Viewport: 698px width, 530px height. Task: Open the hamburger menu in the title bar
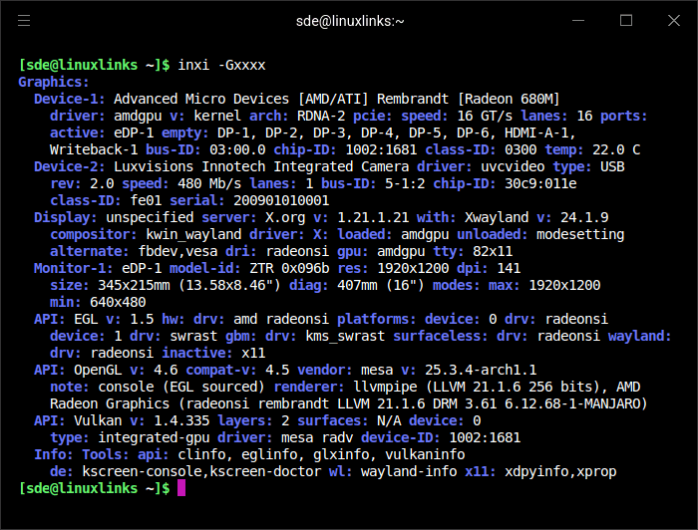(x=24, y=21)
